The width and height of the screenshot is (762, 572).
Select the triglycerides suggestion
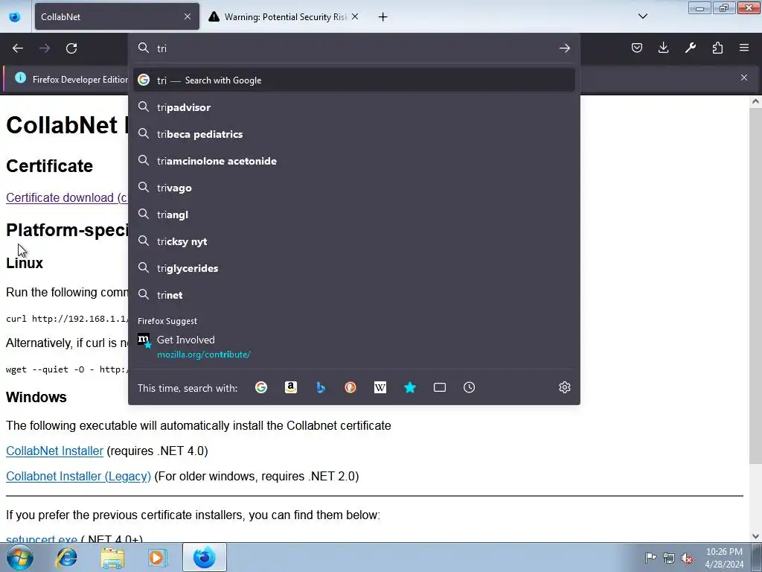[x=353, y=268]
